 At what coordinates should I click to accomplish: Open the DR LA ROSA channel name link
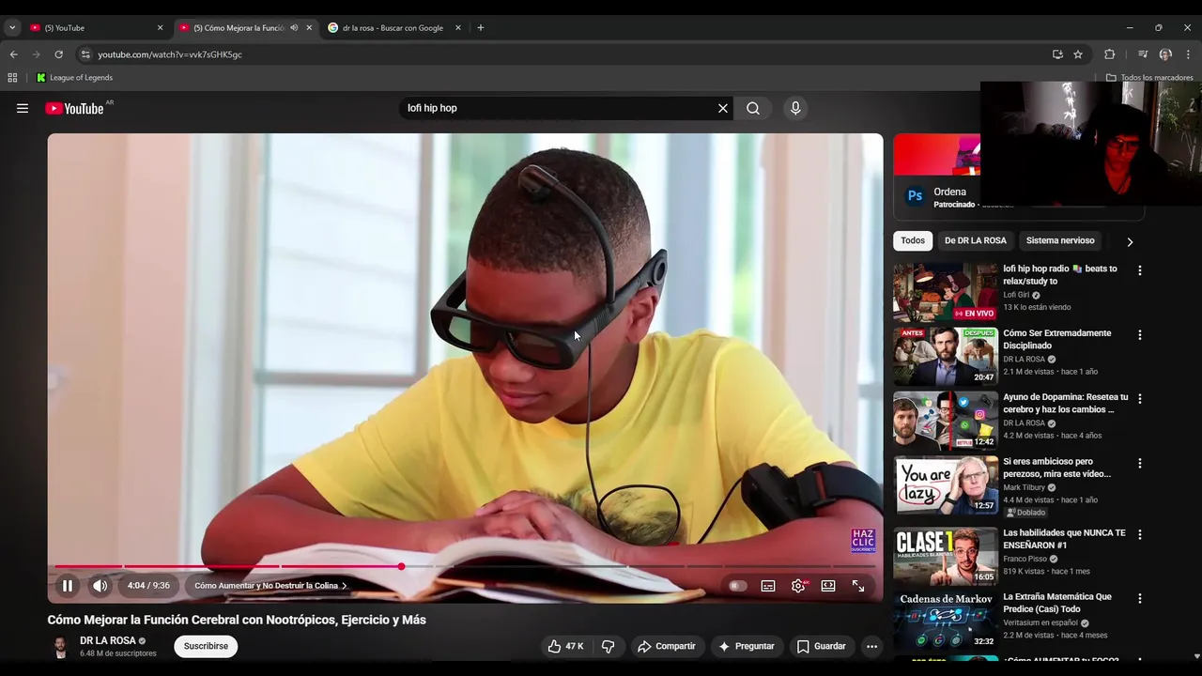(108, 640)
